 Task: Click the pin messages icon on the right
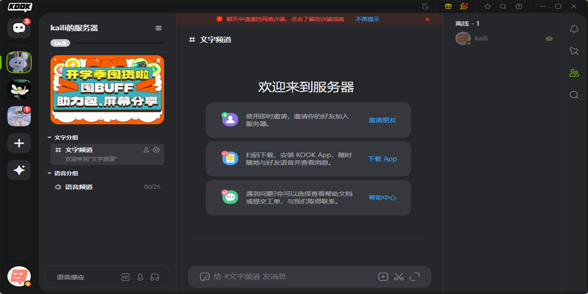573,50
